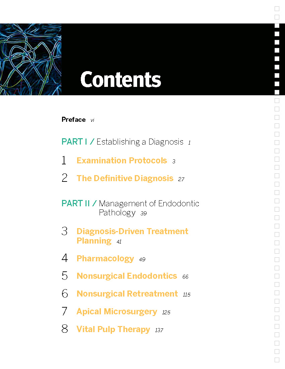Click the blue abstract network image
Screen dimensions: 285x369
31,59
